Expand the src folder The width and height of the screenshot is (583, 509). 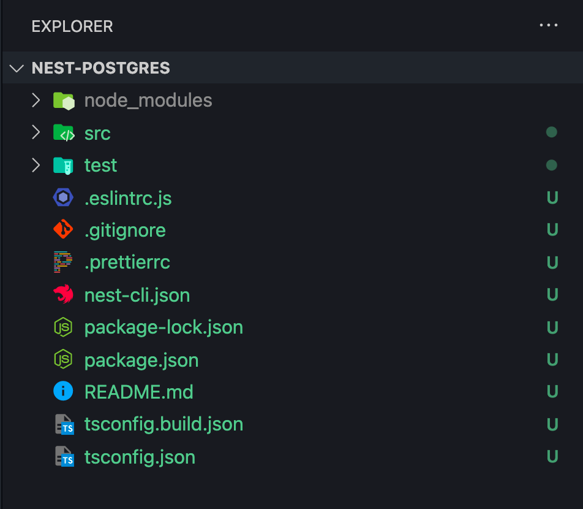point(35,132)
